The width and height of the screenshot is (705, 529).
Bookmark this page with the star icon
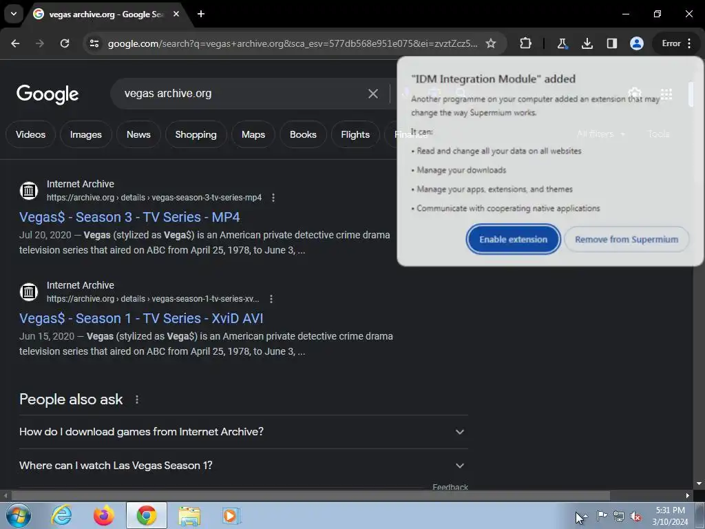click(490, 43)
